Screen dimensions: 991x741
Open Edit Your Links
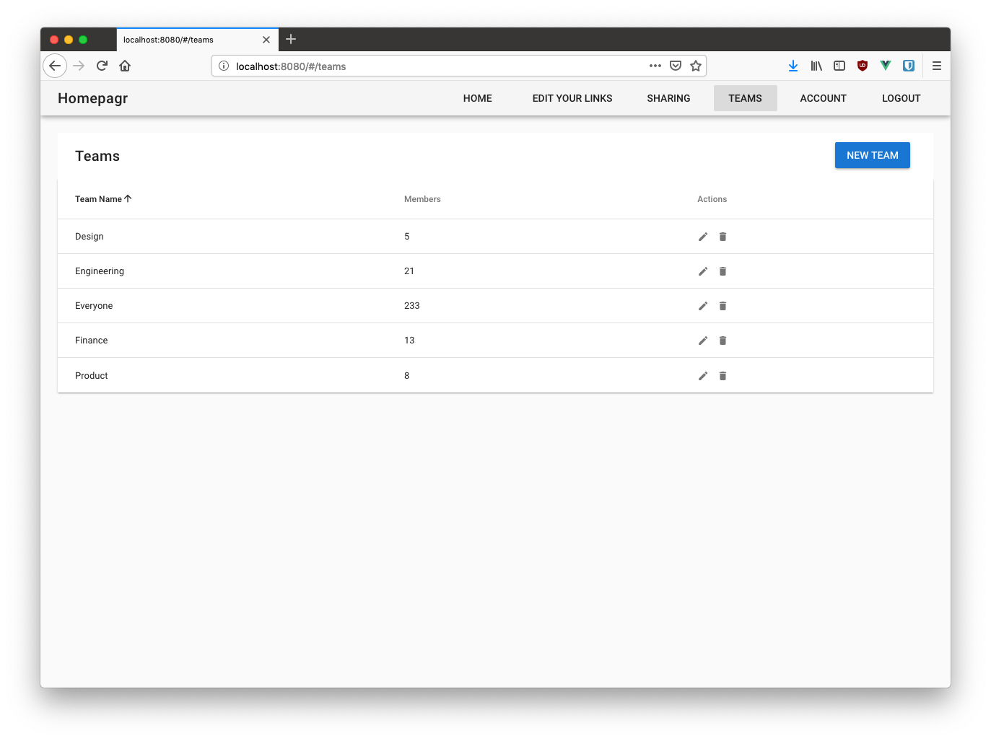(572, 98)
